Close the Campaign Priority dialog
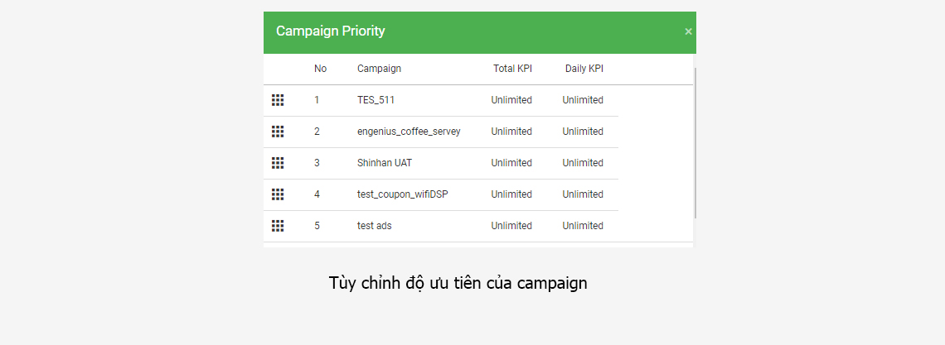The height and width of the screenshot is (345, 945). pos(688,32)
